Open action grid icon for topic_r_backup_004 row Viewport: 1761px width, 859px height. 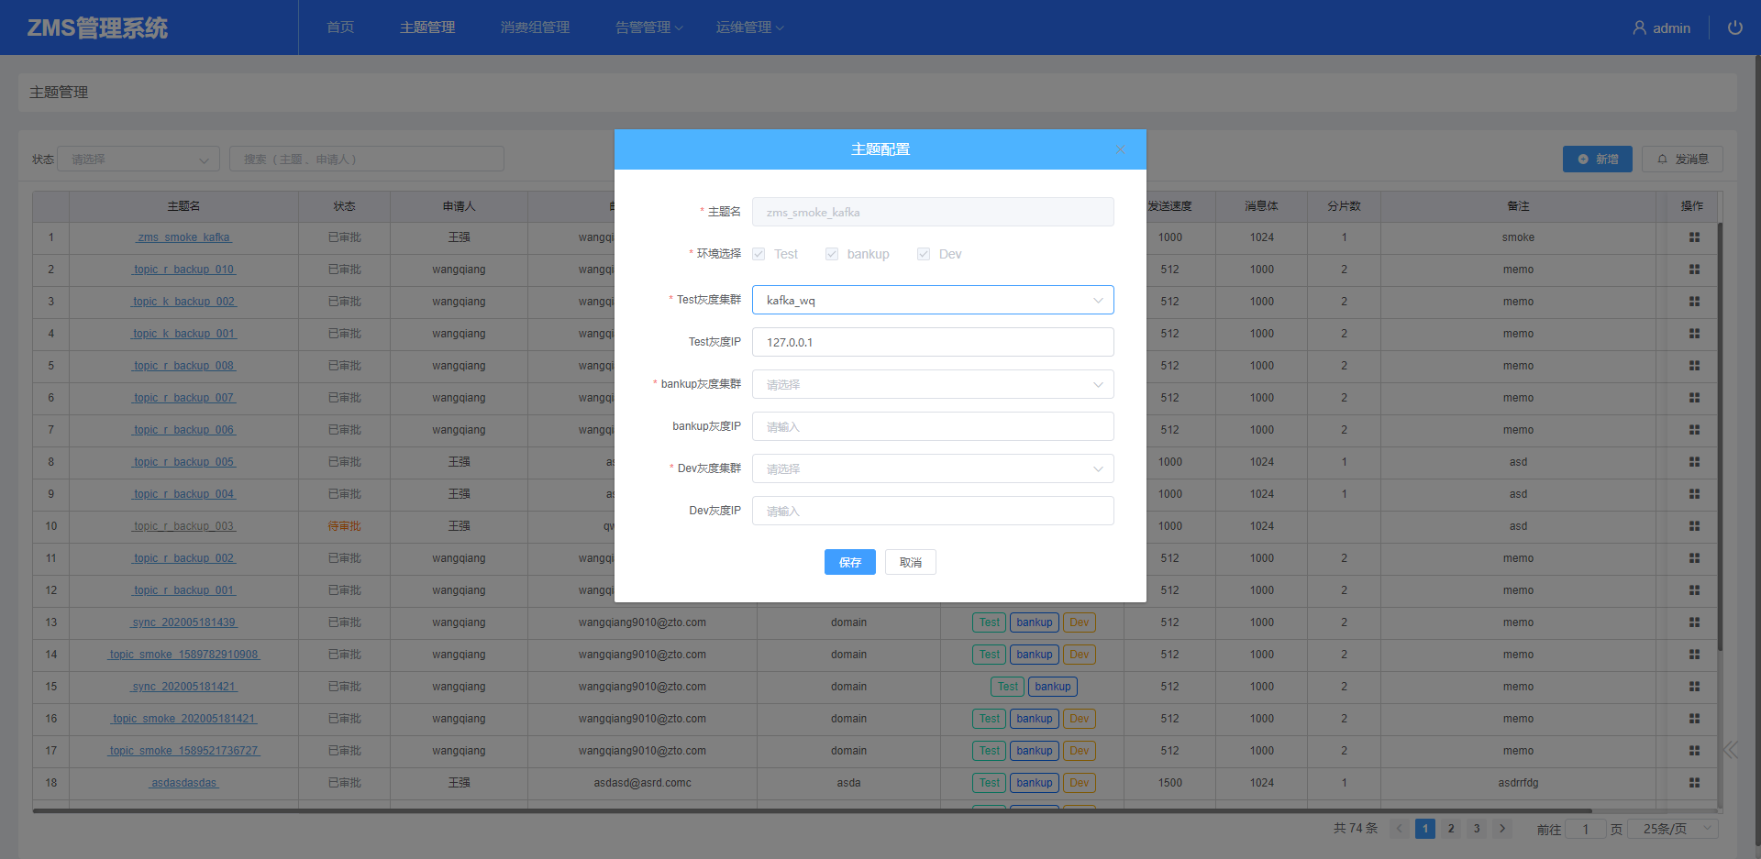point(1694,494)
